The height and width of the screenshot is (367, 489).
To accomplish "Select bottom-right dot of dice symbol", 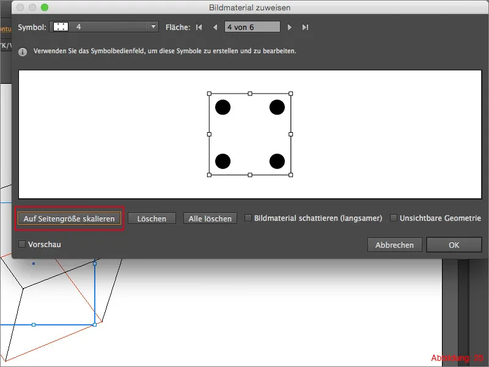I will tap(277, 161).
